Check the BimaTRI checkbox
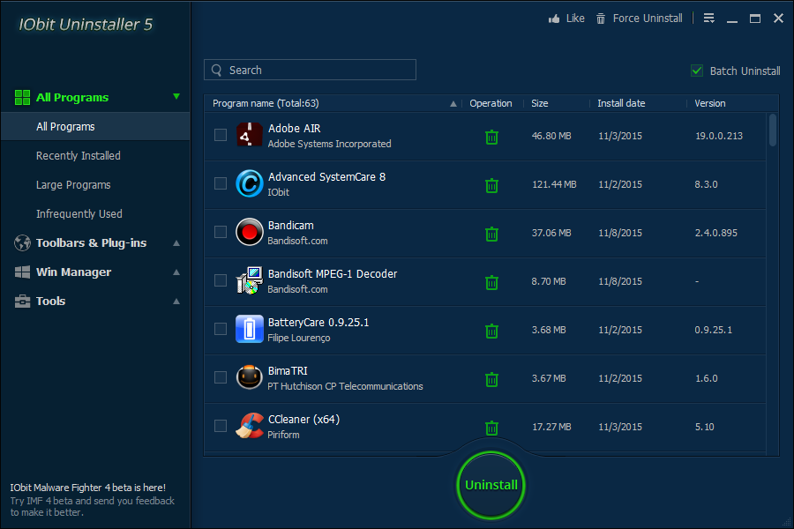Image resolution: width=794 pixels, height=529 pixels. click(x=221, y=377)
